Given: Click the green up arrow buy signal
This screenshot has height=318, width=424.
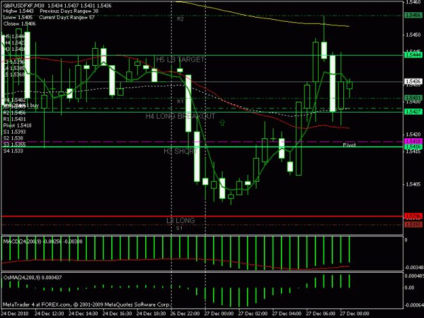Looking at the screenshot, I should coord(223,123).
